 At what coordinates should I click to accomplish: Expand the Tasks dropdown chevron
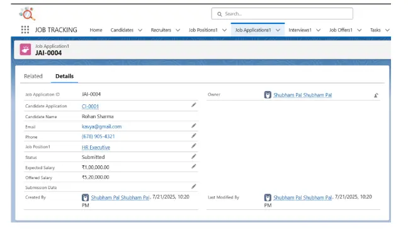(387, 30)
